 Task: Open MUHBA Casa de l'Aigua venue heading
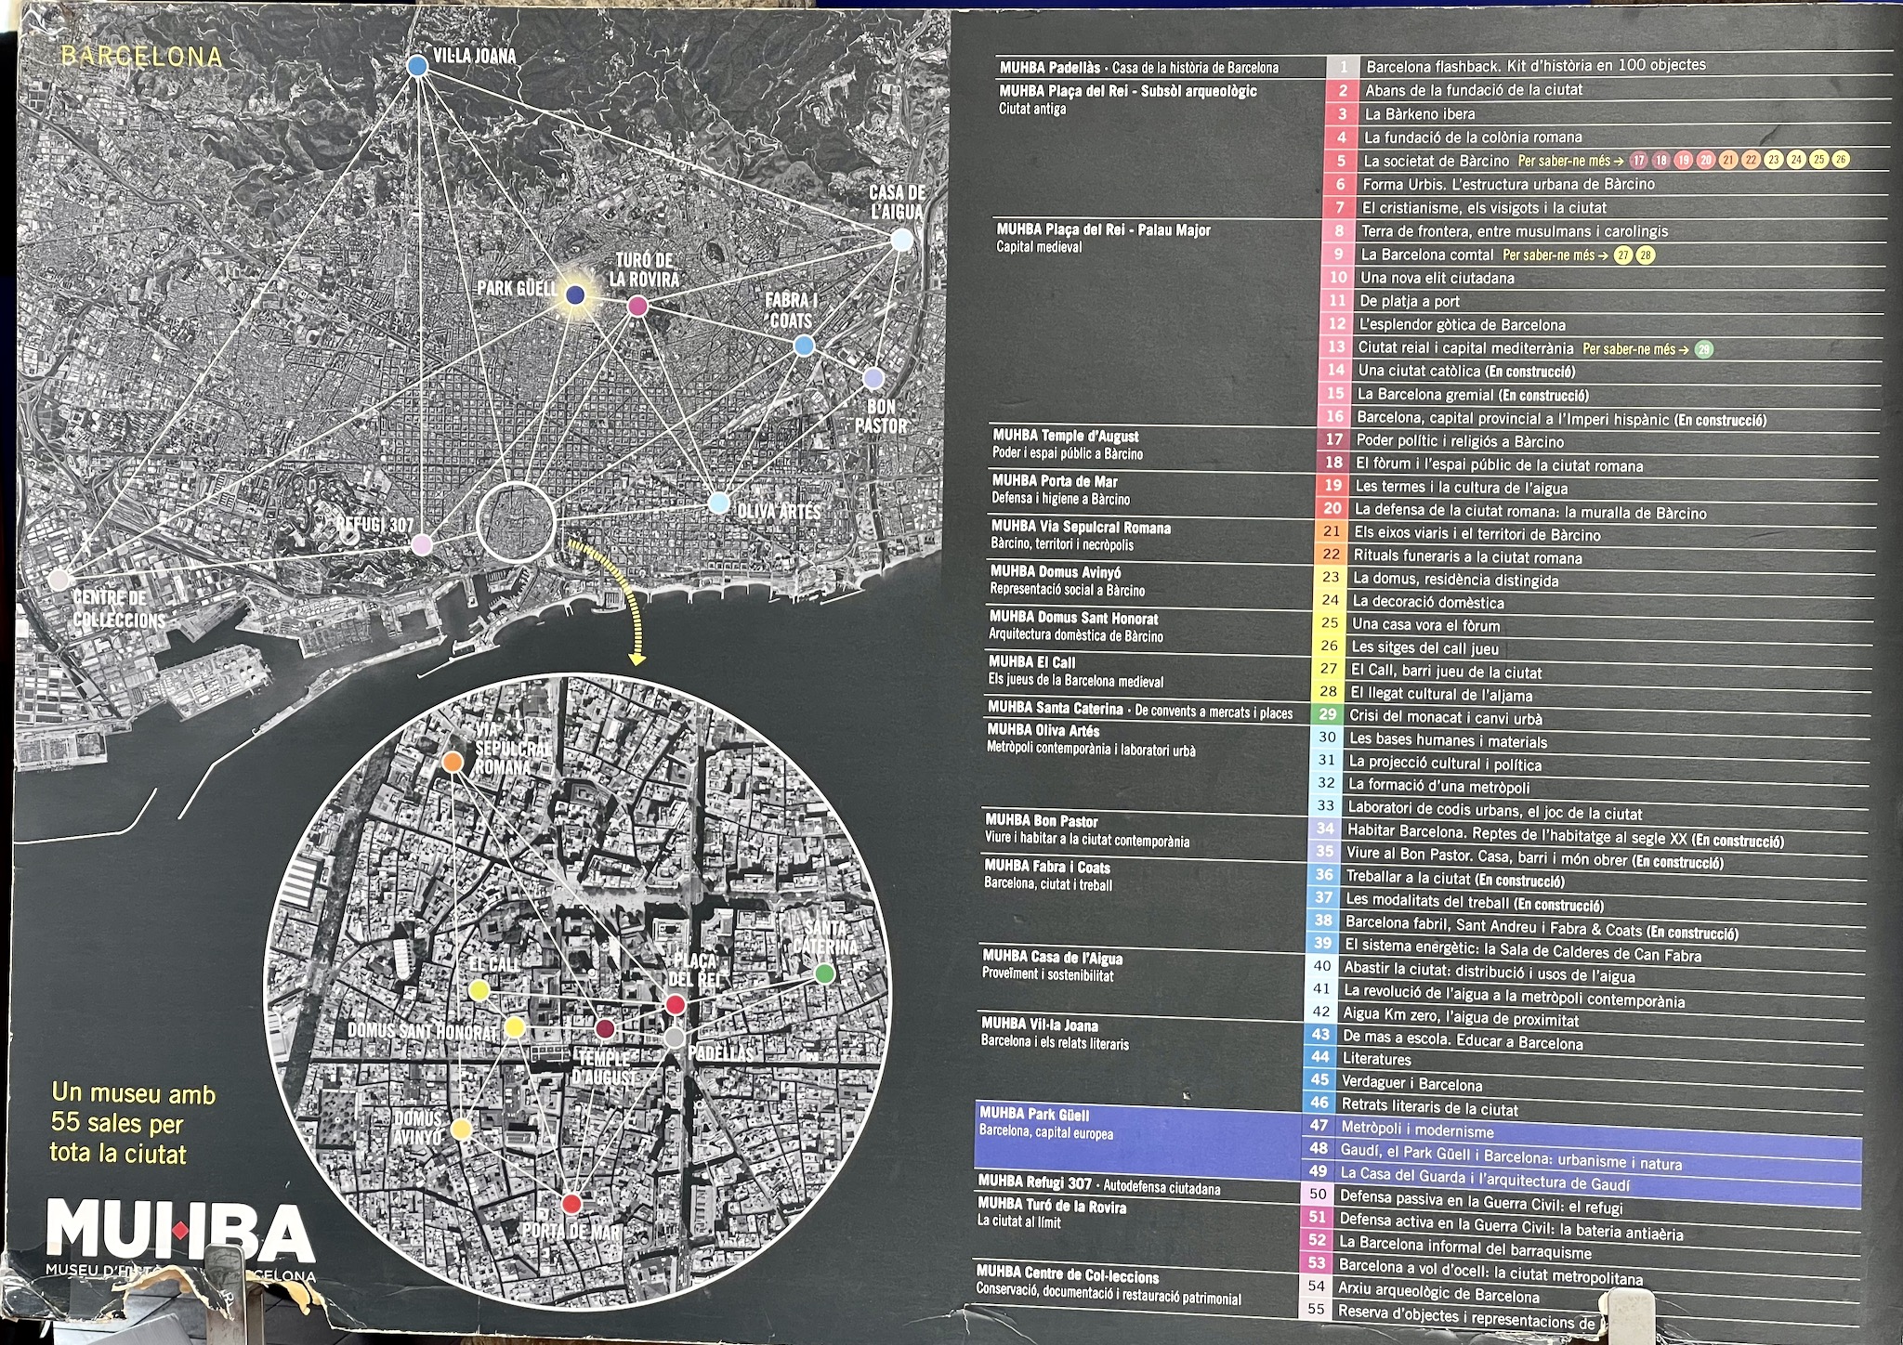[x=1052, y=957]
